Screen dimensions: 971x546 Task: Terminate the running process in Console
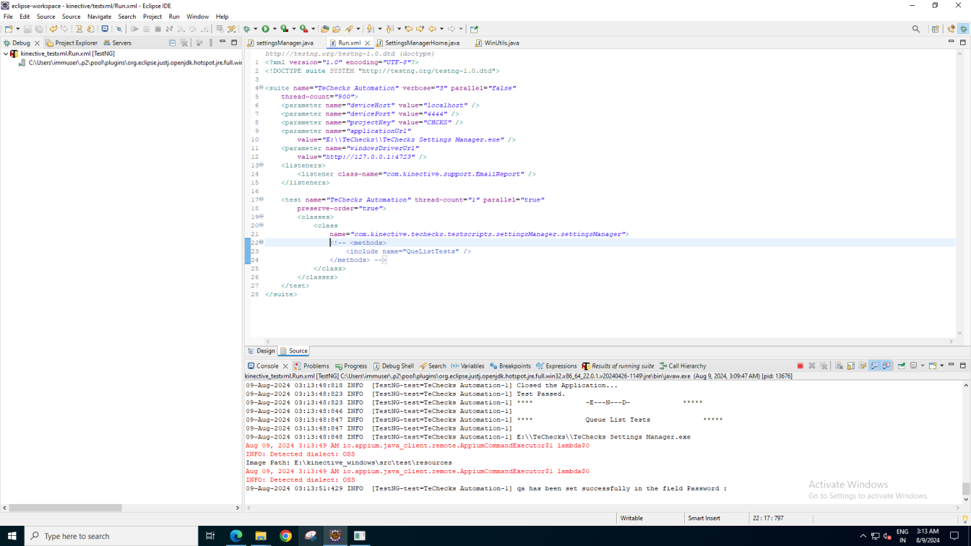(800, 366)
